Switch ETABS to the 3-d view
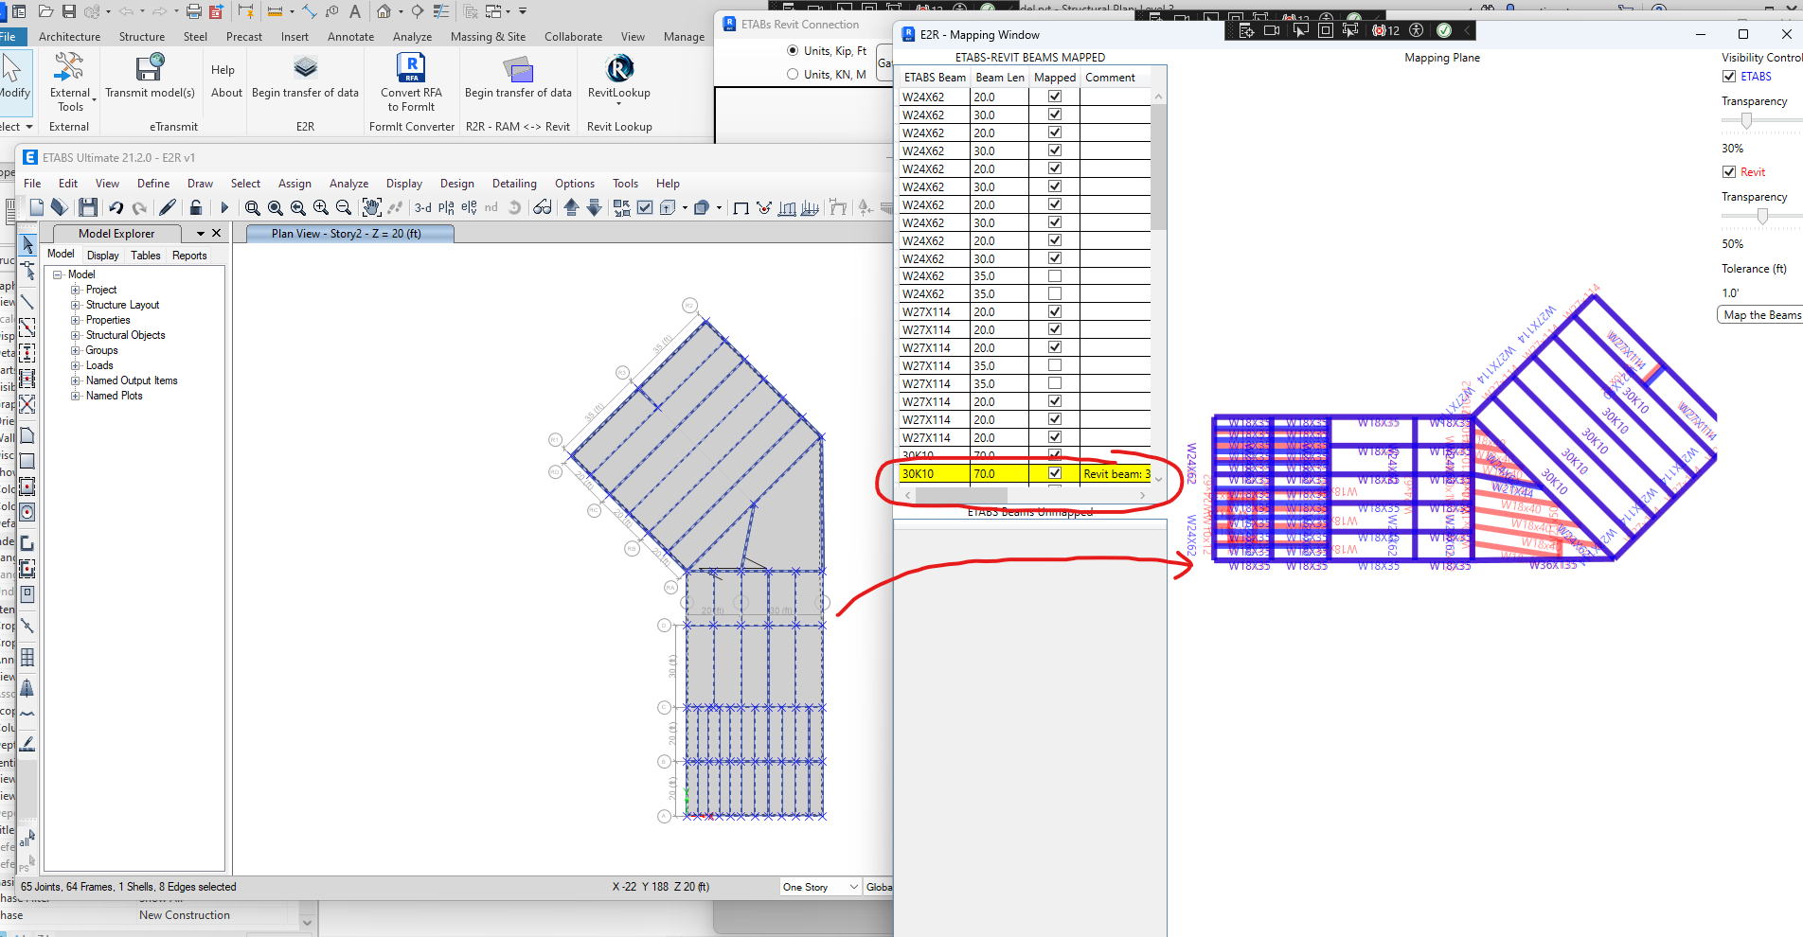The image size is (1803, 937). pos(423,207)
